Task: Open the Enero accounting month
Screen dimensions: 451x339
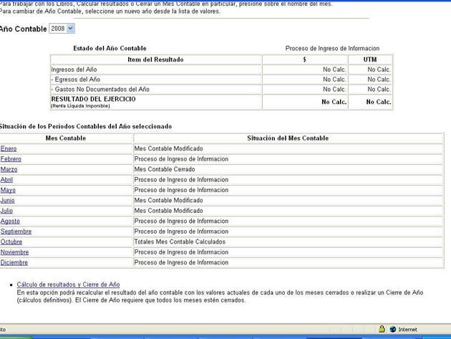Action: (x=9, y=148)
